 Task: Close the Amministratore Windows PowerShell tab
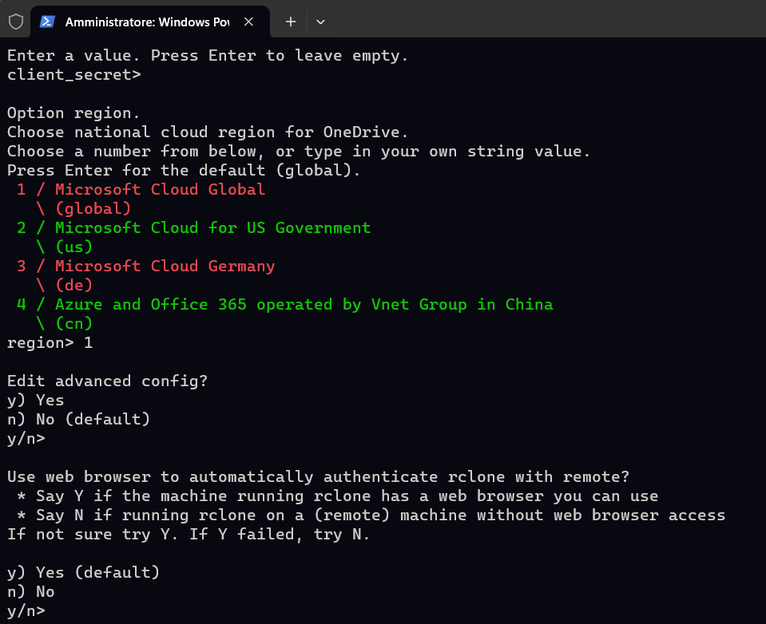pyautogui.click(x=248, y=22)
